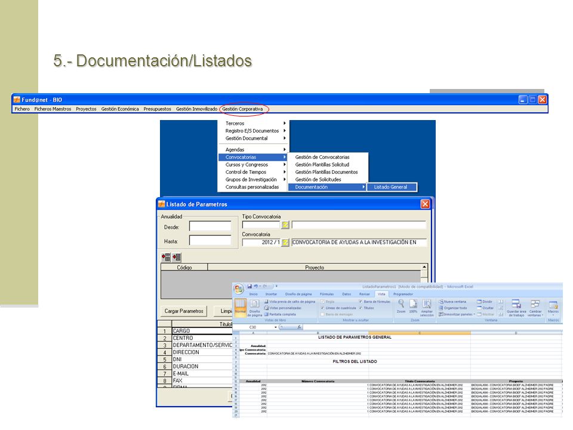
Task: Click the Convocatoria 2012/1 yellow lookup icon
Action: point(285,242)
